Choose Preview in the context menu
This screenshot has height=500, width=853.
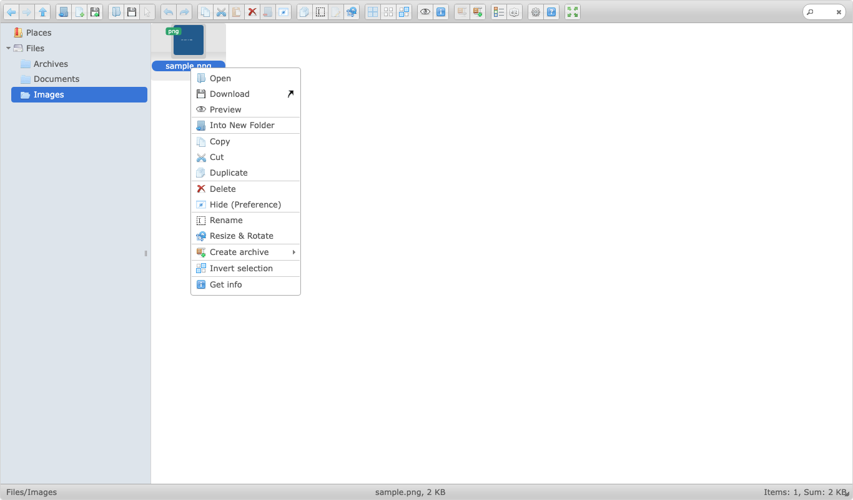[x=245, y=109]
